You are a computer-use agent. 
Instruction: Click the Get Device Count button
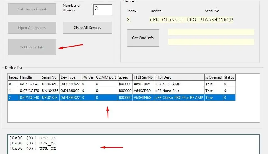[x=32, y=9]
